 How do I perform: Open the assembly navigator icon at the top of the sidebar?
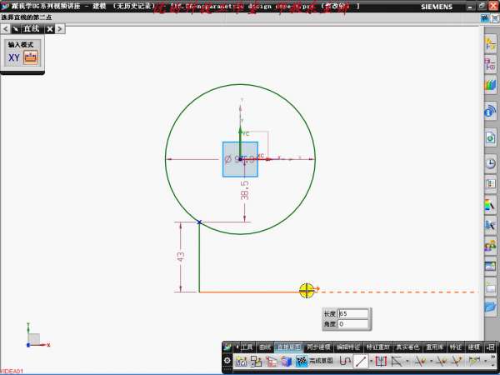click(490, 42)
